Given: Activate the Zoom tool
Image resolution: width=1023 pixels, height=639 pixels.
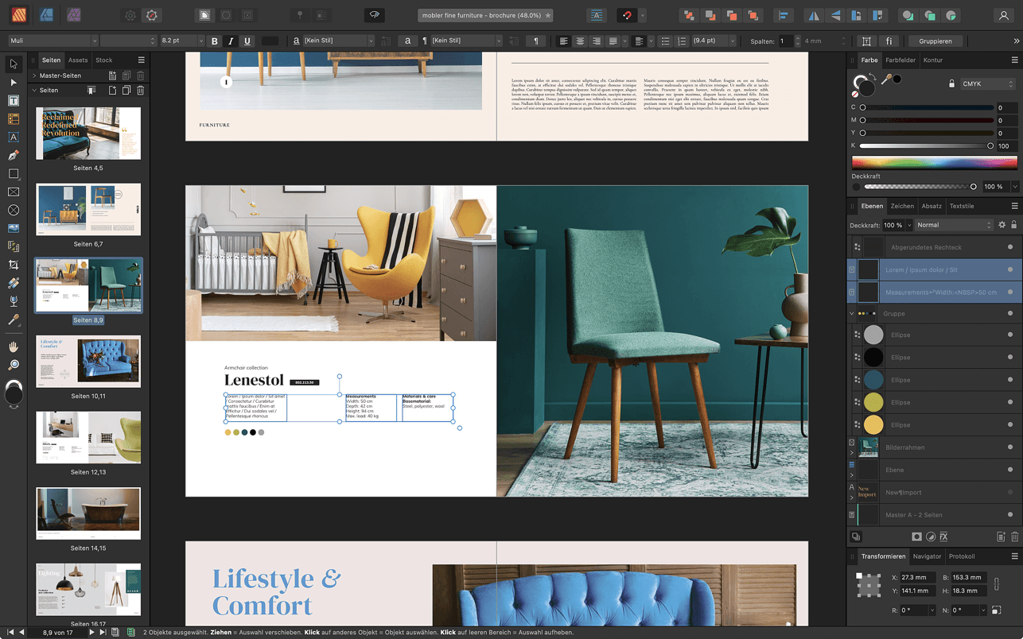Looking at the screenshot, I should click(x=14, y=365).
